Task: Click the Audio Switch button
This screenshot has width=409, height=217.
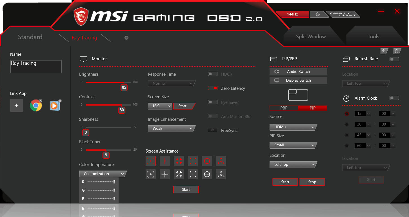Action: (x=298, y=71)
